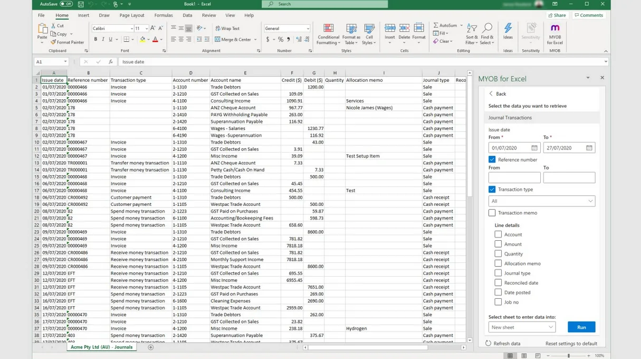Expand the New sheet dropdown

pos(521,327)
